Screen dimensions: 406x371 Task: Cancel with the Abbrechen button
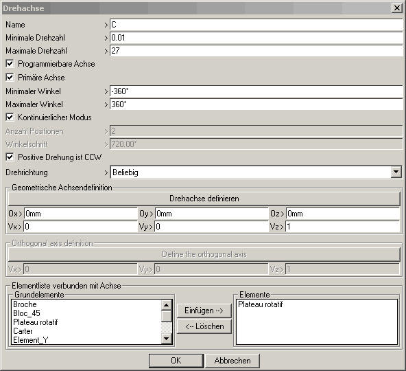click(x=232, y=361)
